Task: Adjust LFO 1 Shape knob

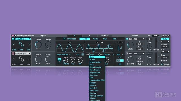Action: pos(73,61)
